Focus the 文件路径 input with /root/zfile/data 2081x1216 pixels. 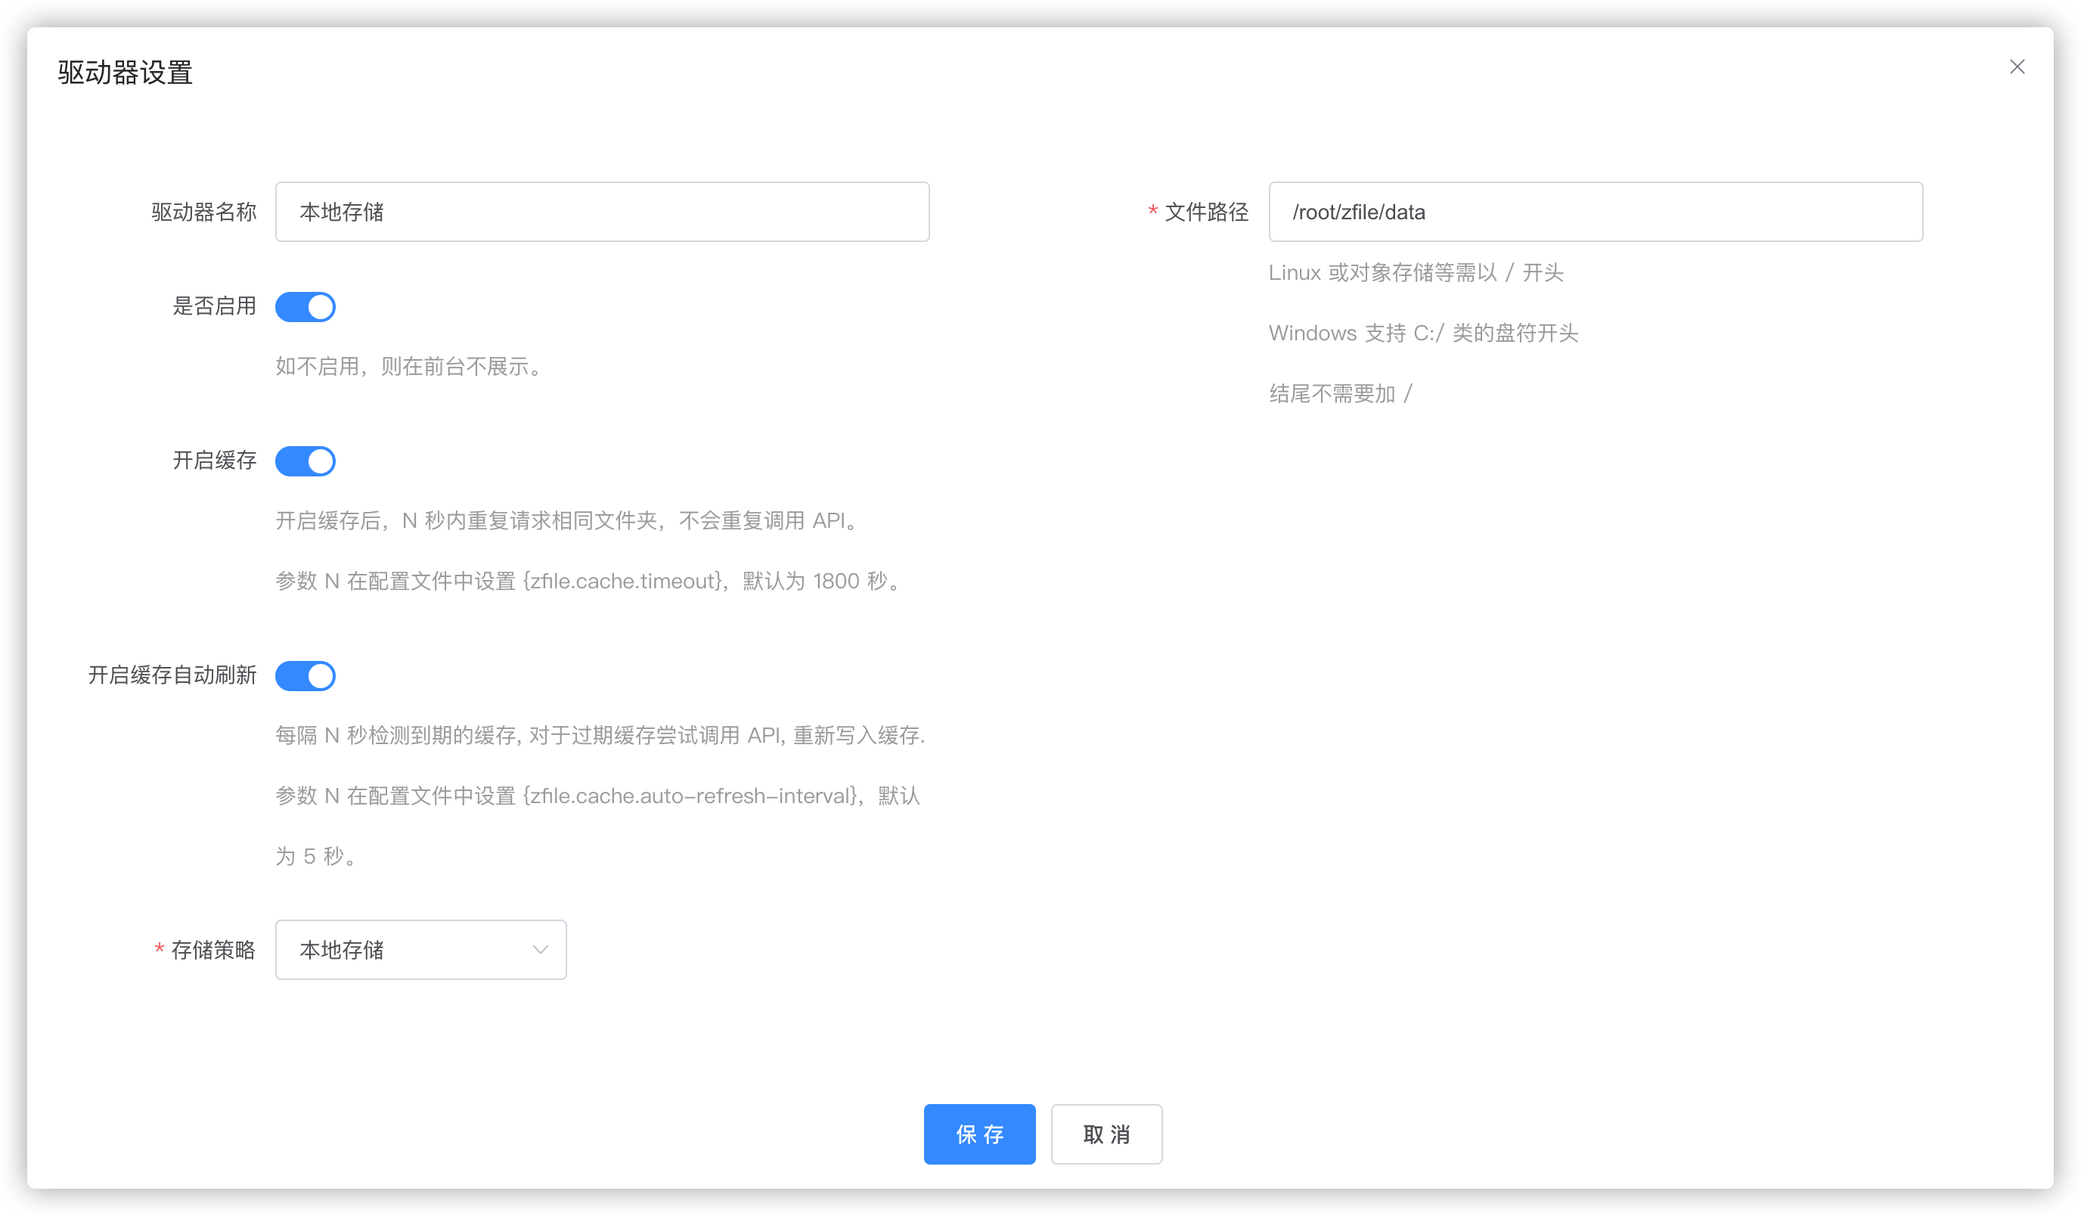[1595, 212]
